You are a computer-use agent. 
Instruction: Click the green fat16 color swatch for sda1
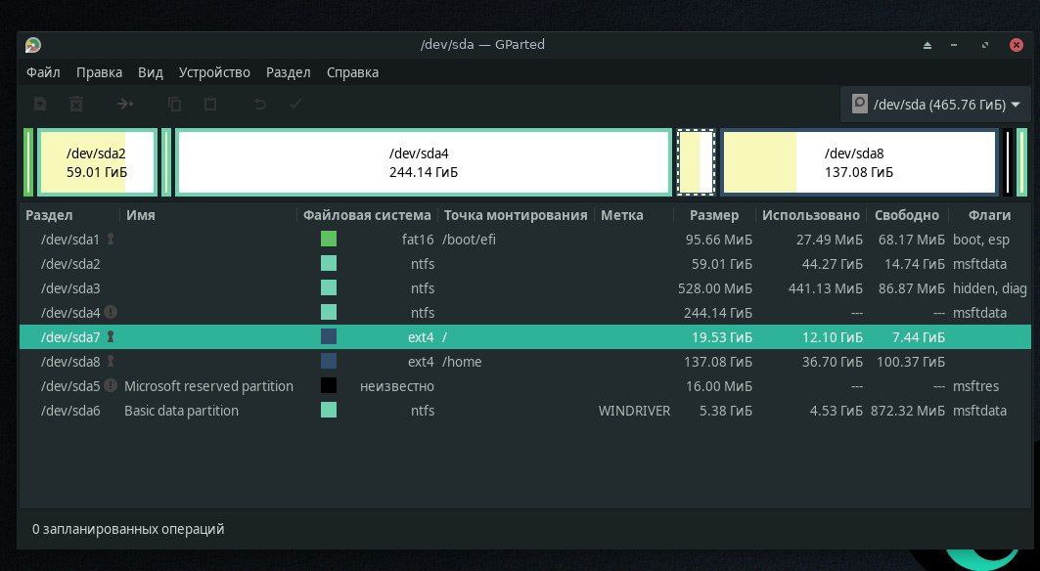[329, 239]
